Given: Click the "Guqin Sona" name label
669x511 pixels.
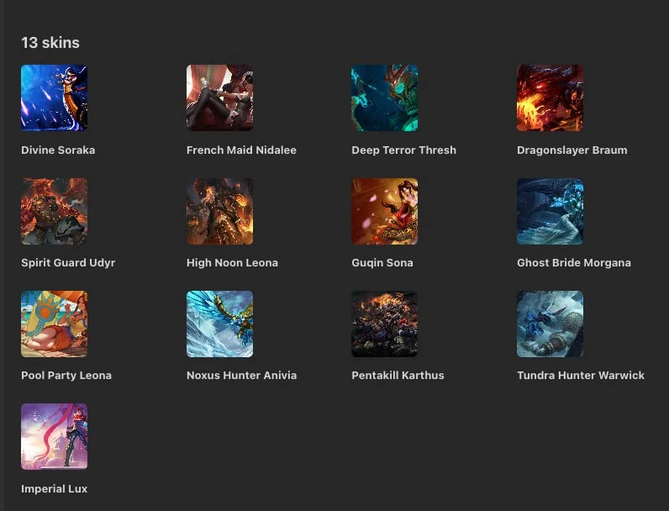Looking at the screenshot, I should coord(382,263).
